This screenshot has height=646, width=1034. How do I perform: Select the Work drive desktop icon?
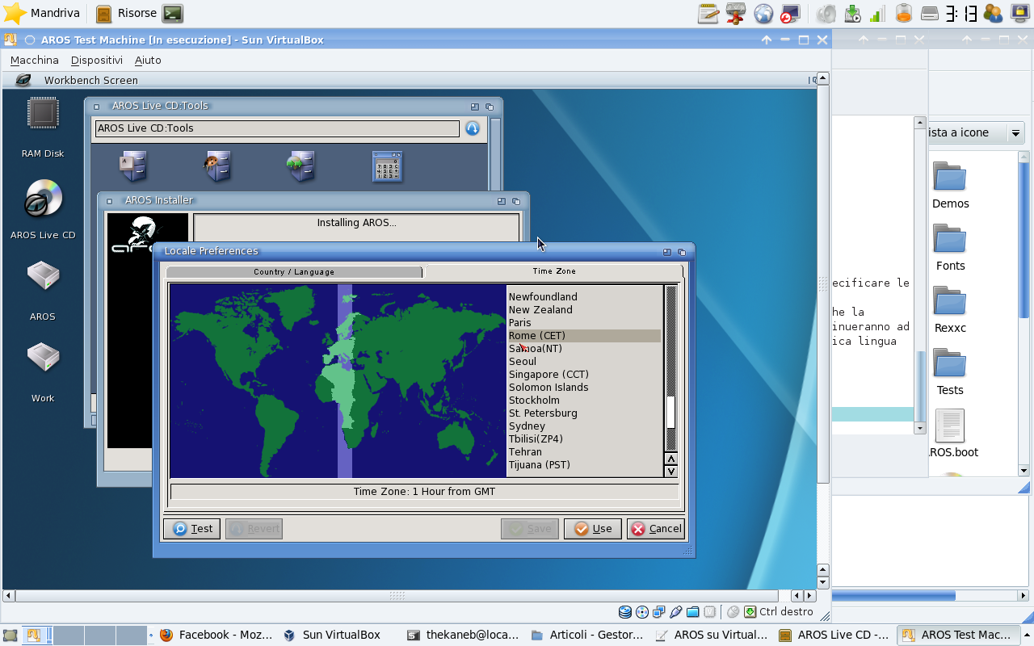[43, 358]
